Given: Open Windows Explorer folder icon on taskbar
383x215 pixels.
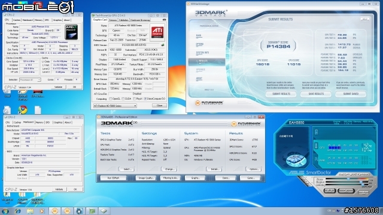Looking at the screenshot, I should tap(30, 211).
